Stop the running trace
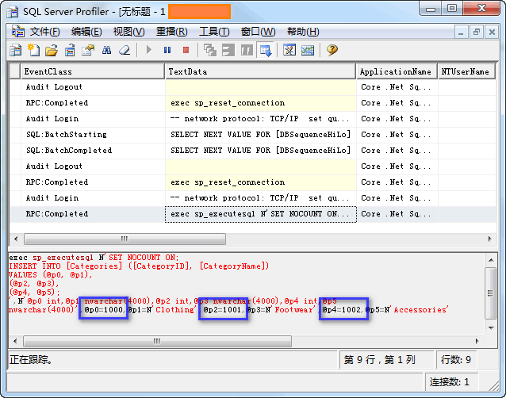The height and width of the screenshot is (398, 506). 186,50
